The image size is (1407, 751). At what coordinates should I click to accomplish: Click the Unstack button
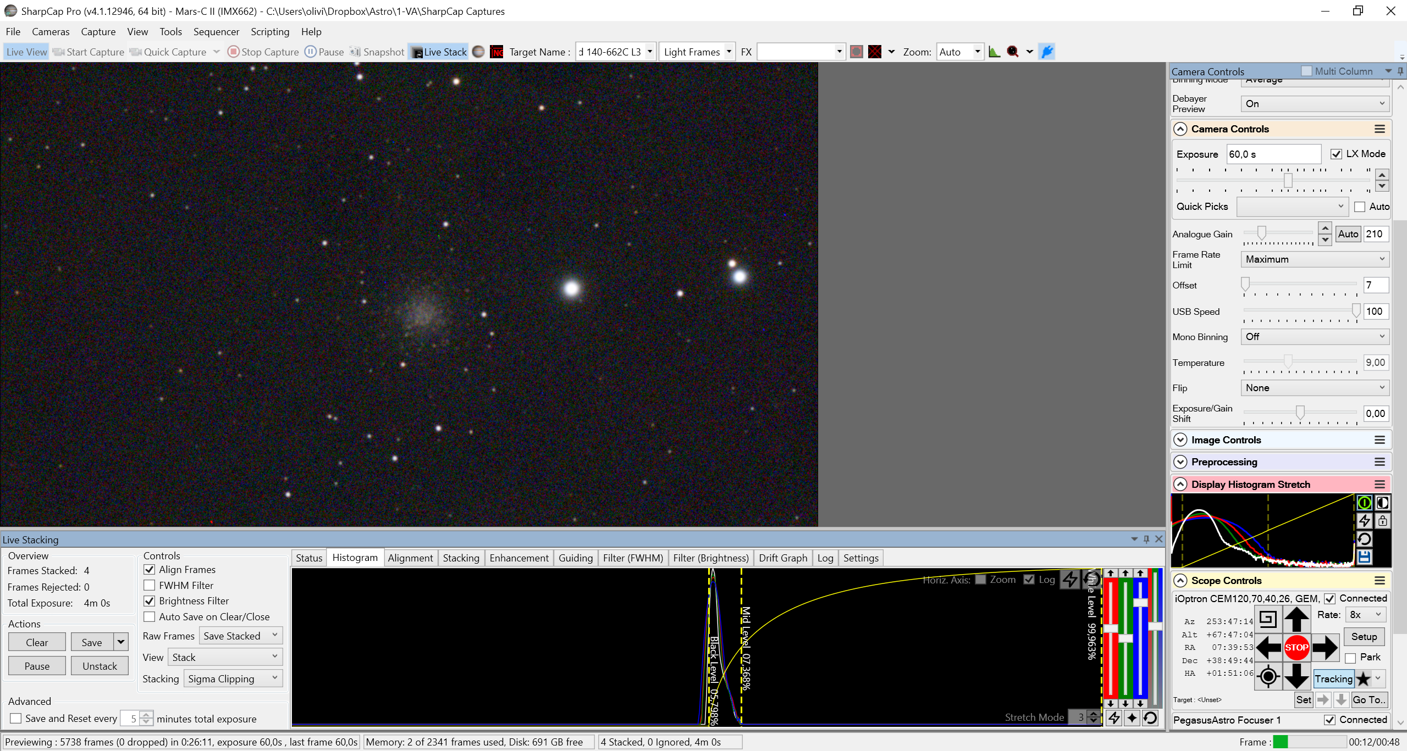[100, 666]
